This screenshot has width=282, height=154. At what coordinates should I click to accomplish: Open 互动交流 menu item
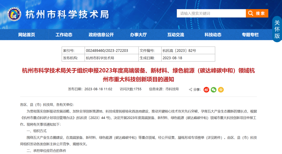pyautogui.click(x=176, y=35)
